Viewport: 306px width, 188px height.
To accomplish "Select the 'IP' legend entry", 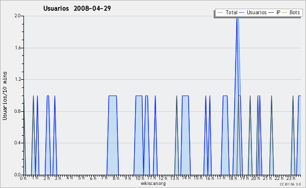I will coord(274,12).
